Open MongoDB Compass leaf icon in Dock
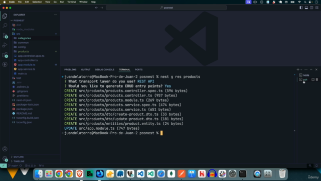The image size is (321, 181). [171, 174]
